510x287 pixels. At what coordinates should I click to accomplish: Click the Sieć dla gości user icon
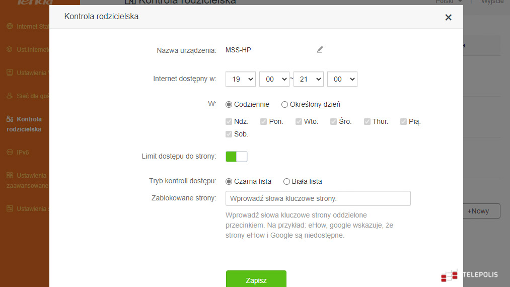tap(10, 96)
